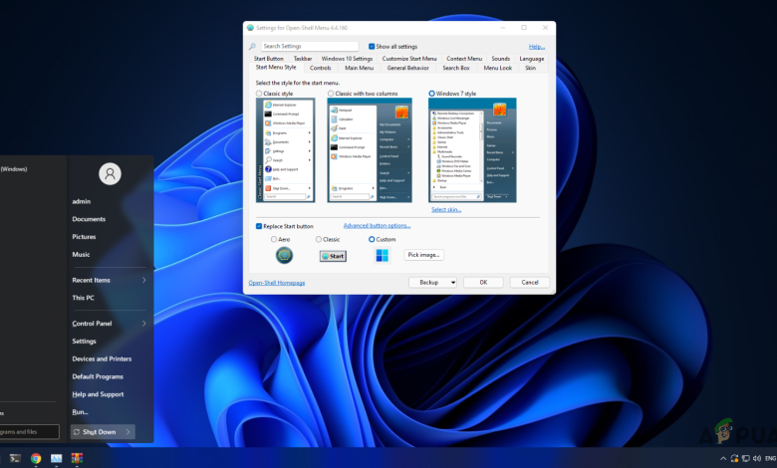Open the Advanced button options link
Viewport: 777px width, 468px height.
pyautogui.click(x=377, y=226)
